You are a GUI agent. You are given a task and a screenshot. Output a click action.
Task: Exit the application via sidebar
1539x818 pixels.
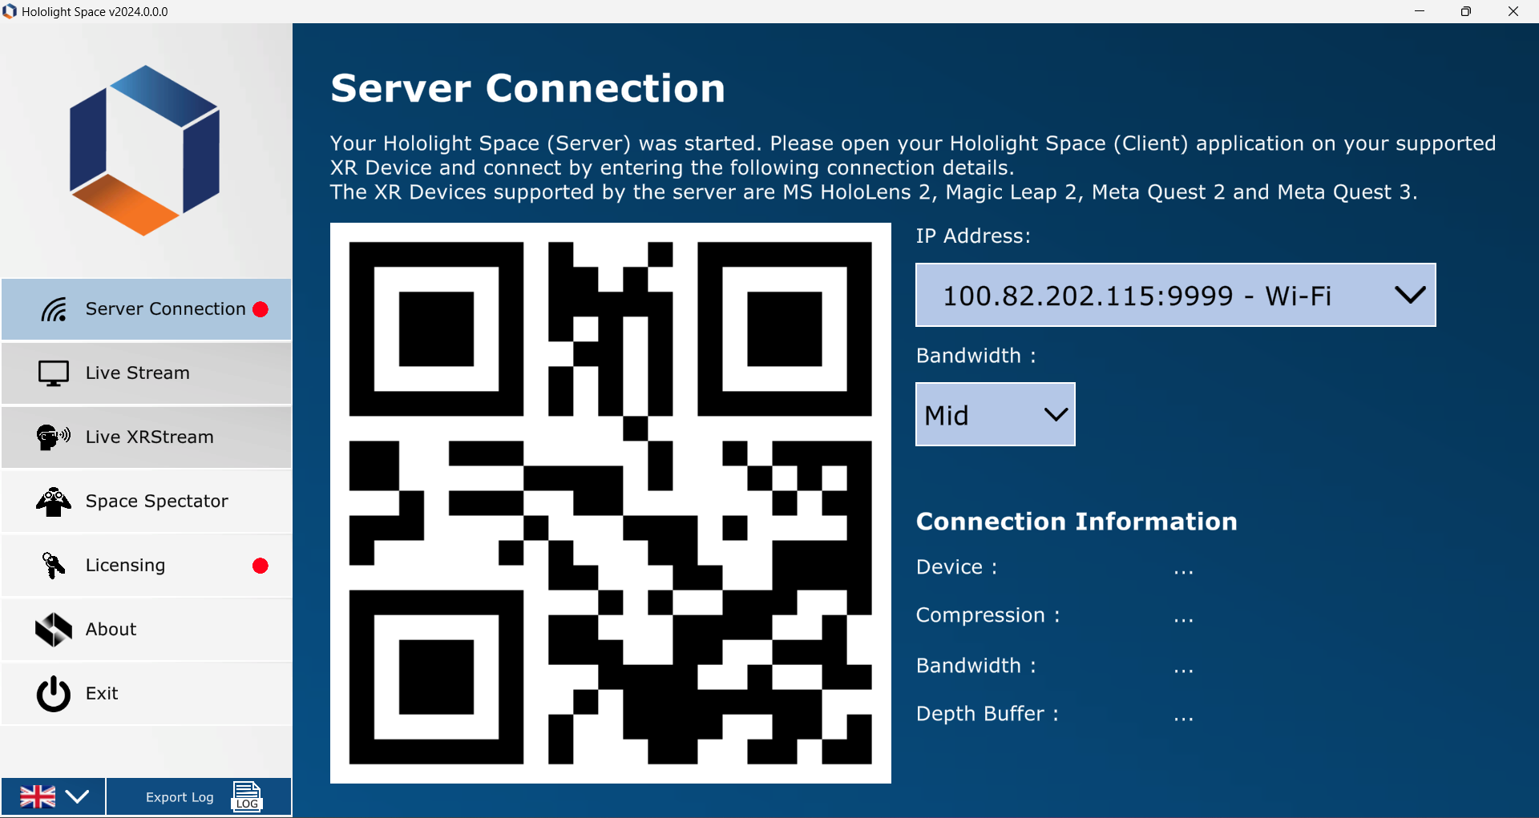pyautogui.click(x=146, y=694)
